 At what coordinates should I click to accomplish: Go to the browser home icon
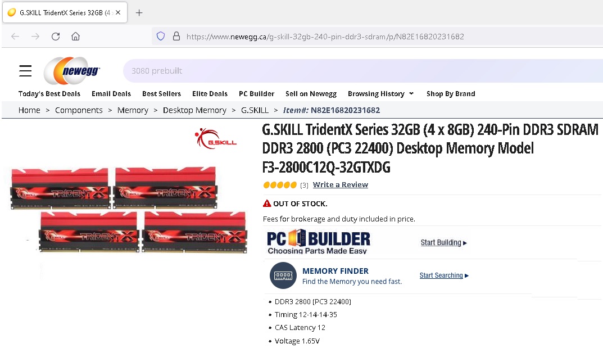click(76, 37)
